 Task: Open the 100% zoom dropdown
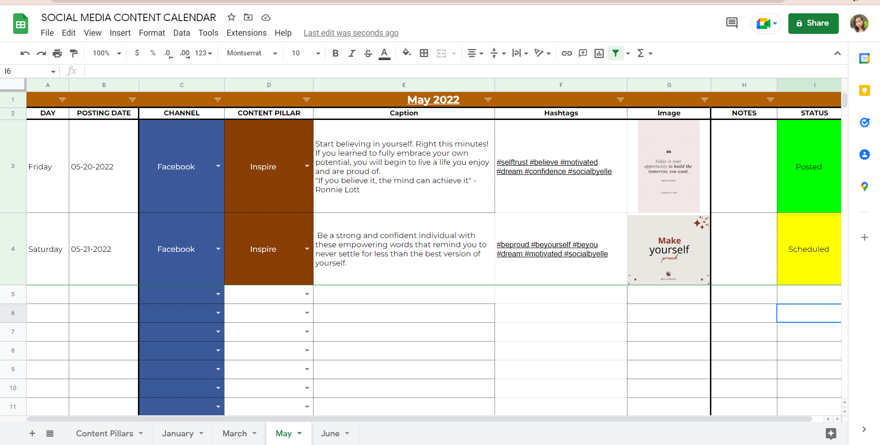[107, 54]
